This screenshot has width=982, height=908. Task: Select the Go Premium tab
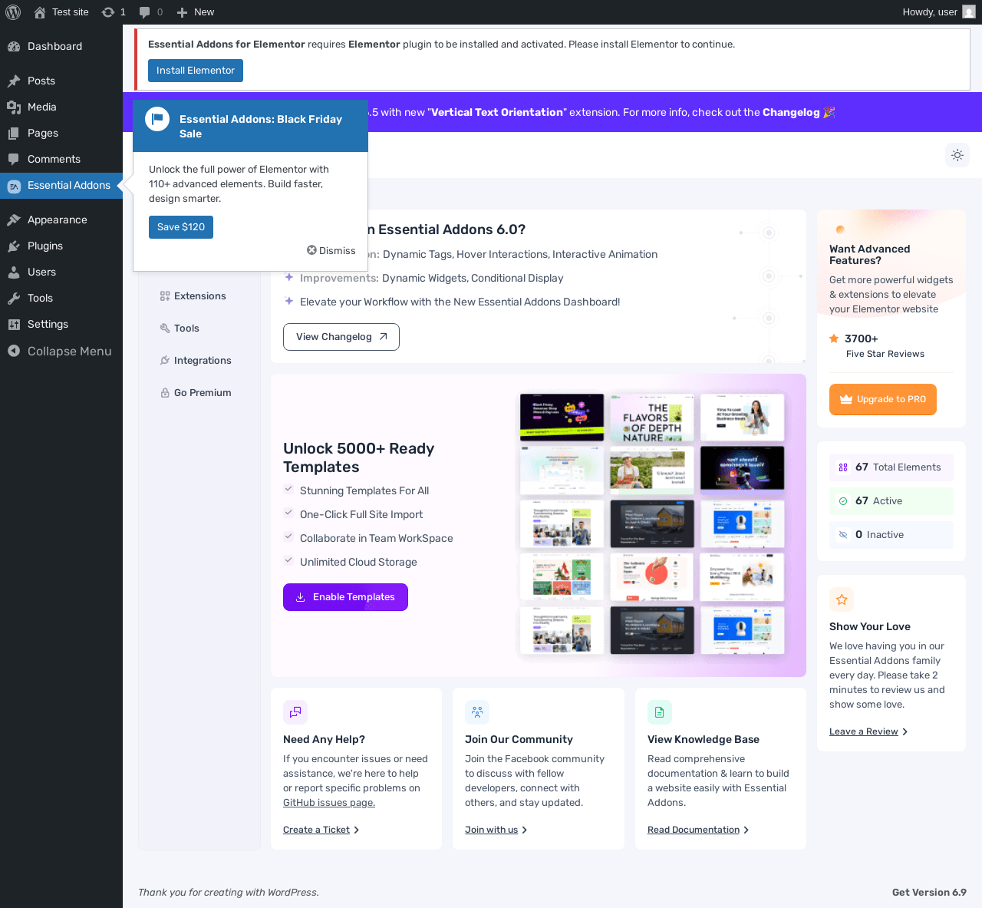click(199, 393)
